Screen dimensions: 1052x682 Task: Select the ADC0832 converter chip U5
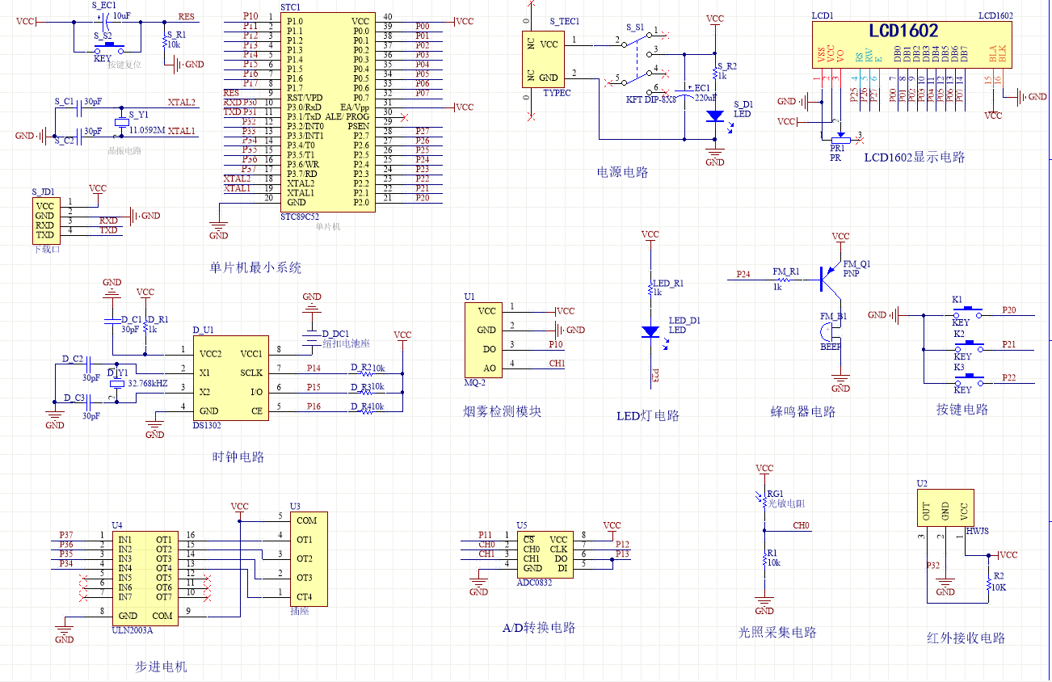545,553
